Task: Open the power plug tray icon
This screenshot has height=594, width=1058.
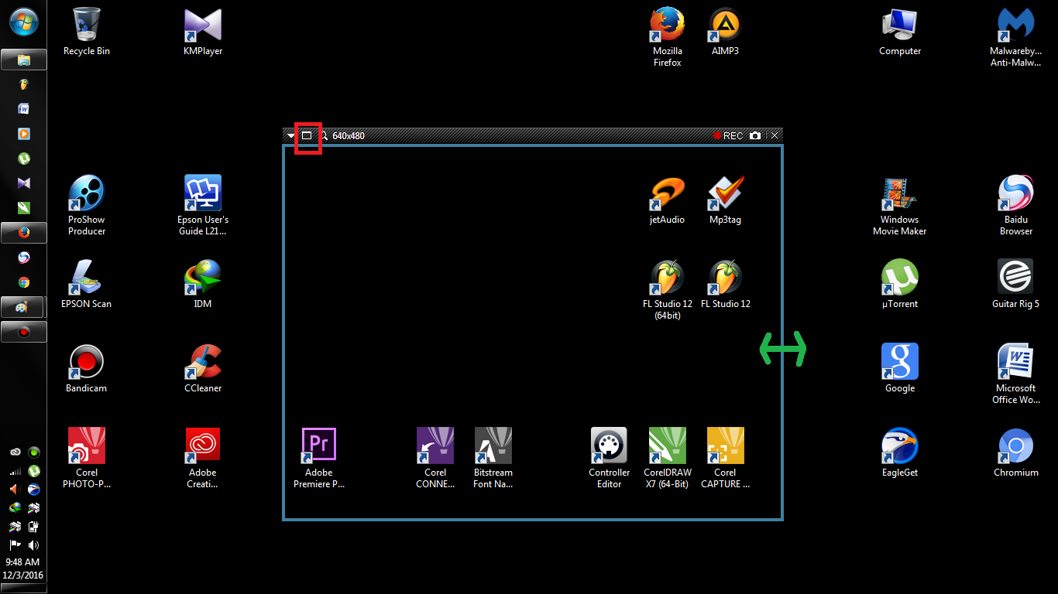Action: (x=34, y=527)
